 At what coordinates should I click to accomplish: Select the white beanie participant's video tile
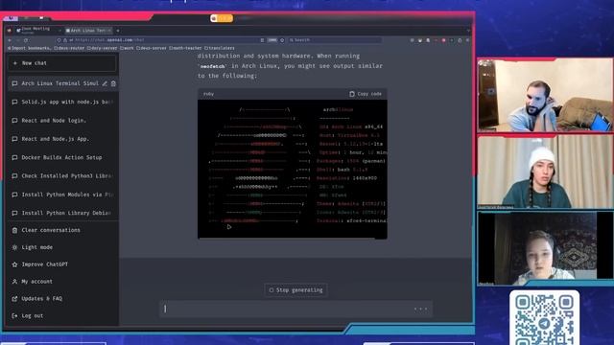click(x=545, y=172)
